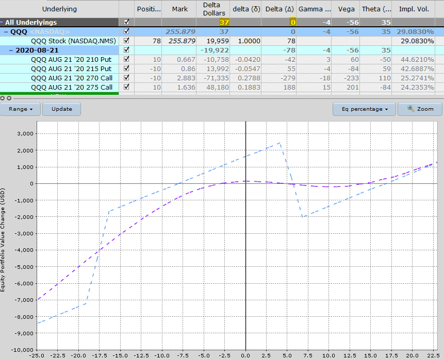Click the 275 Call Delta Dollars 48,180

[218, 88]
